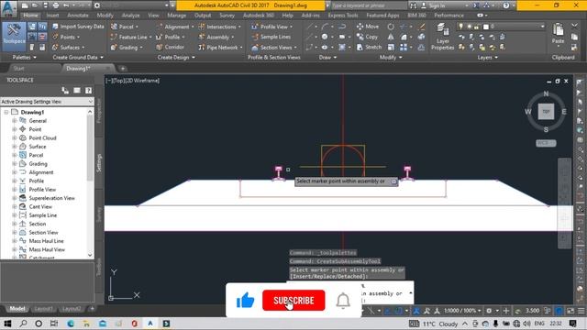
Task: Open Layer Properties
Action: coord(442,37)
